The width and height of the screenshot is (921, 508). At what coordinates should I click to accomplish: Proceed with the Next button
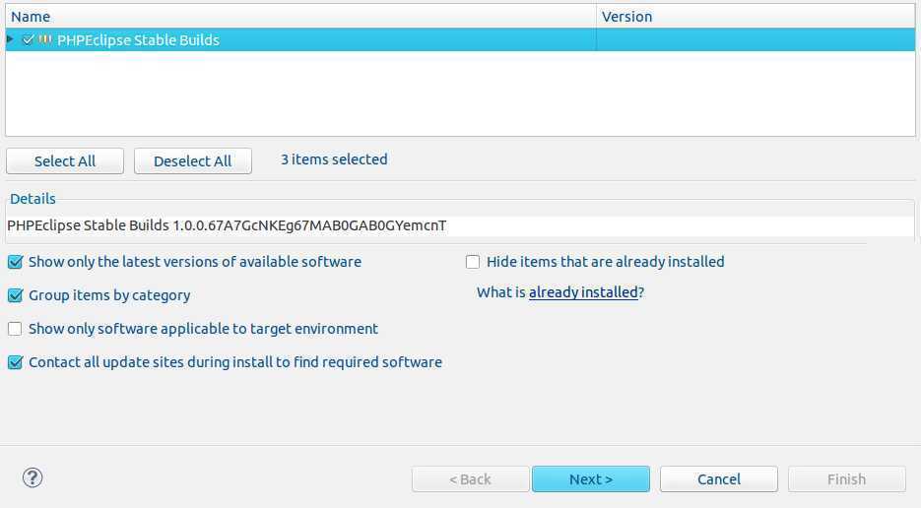(591, 479)
